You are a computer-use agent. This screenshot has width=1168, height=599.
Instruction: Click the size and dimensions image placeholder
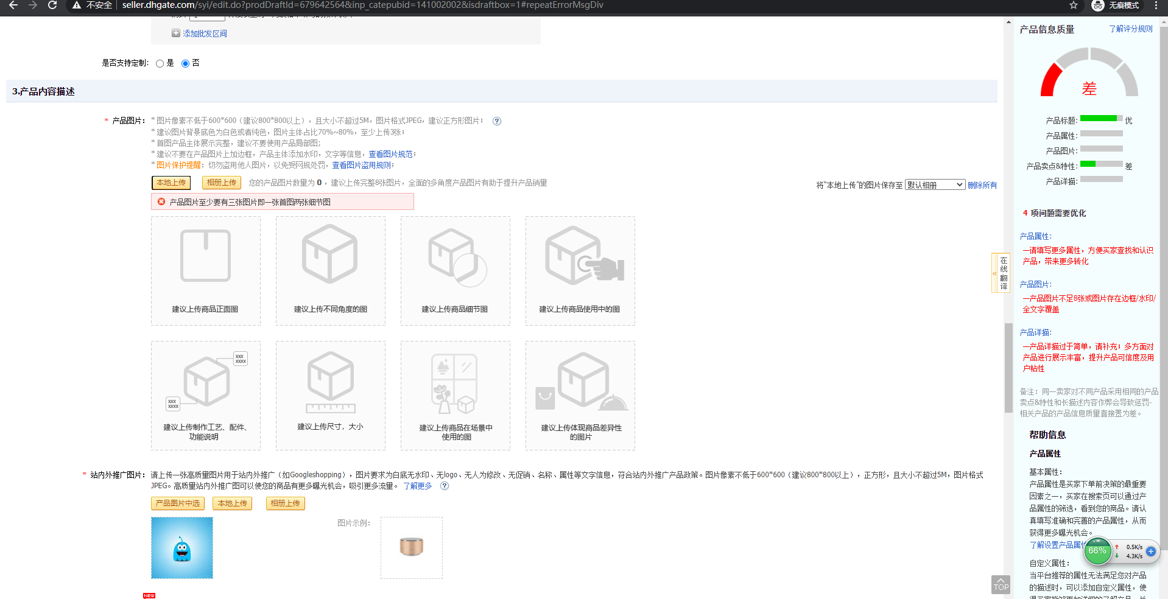330,395
